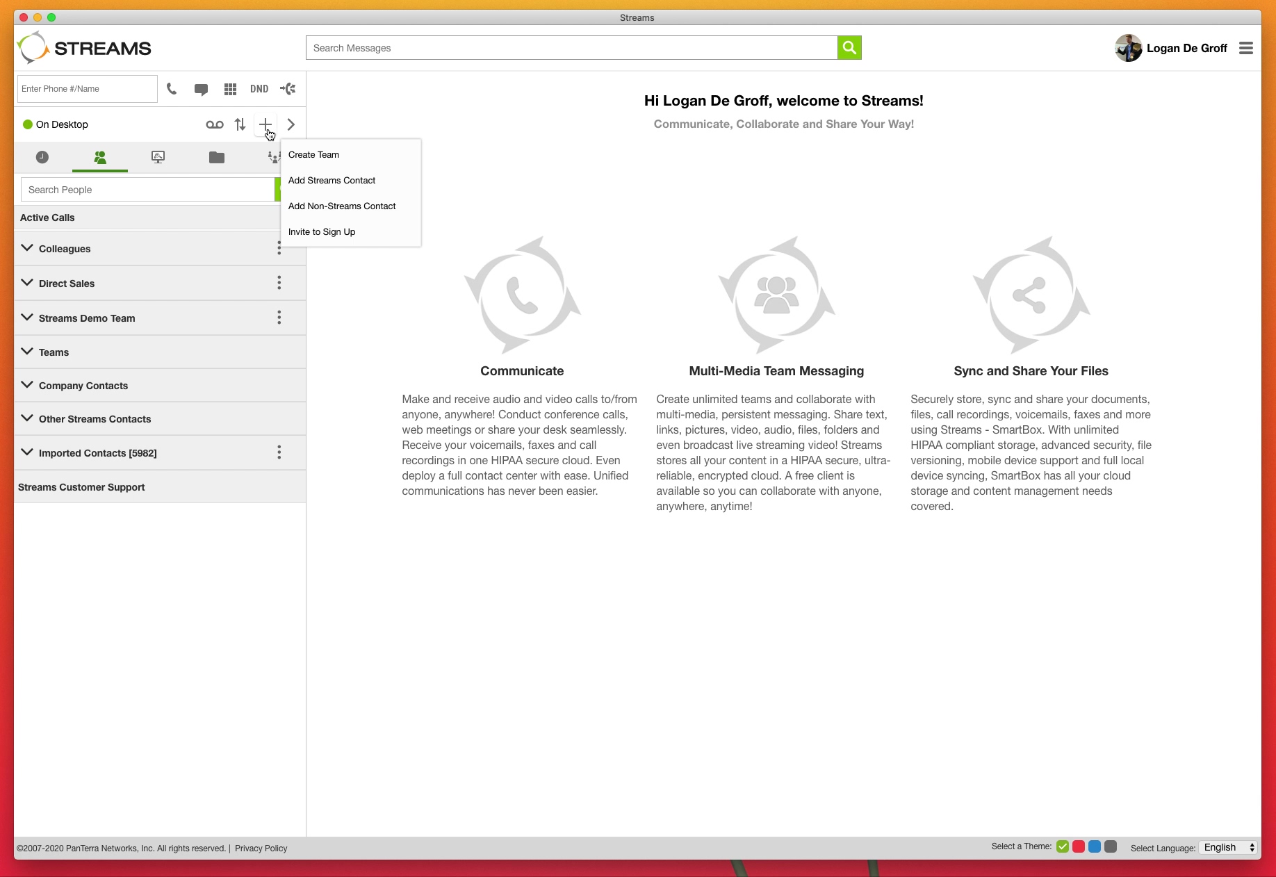This screenshot has width=1276, height=877.
Task: Click the green search messages button
Action: tap(849, 48)
